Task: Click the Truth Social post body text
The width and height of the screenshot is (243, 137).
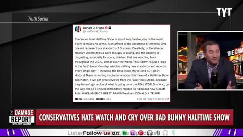Action: coord(121,66)
